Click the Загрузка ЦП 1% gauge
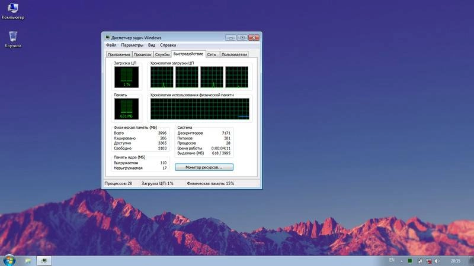Screen dimensions: 474x266 (126, 77)
